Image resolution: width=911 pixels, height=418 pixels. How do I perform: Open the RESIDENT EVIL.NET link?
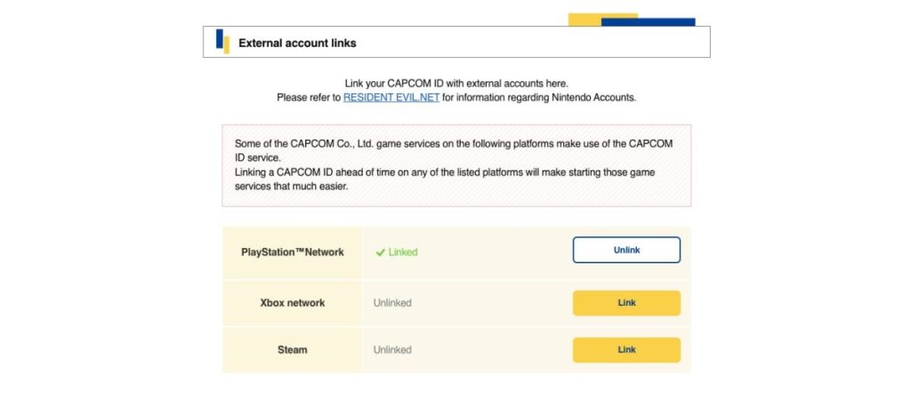coord(391,98)
